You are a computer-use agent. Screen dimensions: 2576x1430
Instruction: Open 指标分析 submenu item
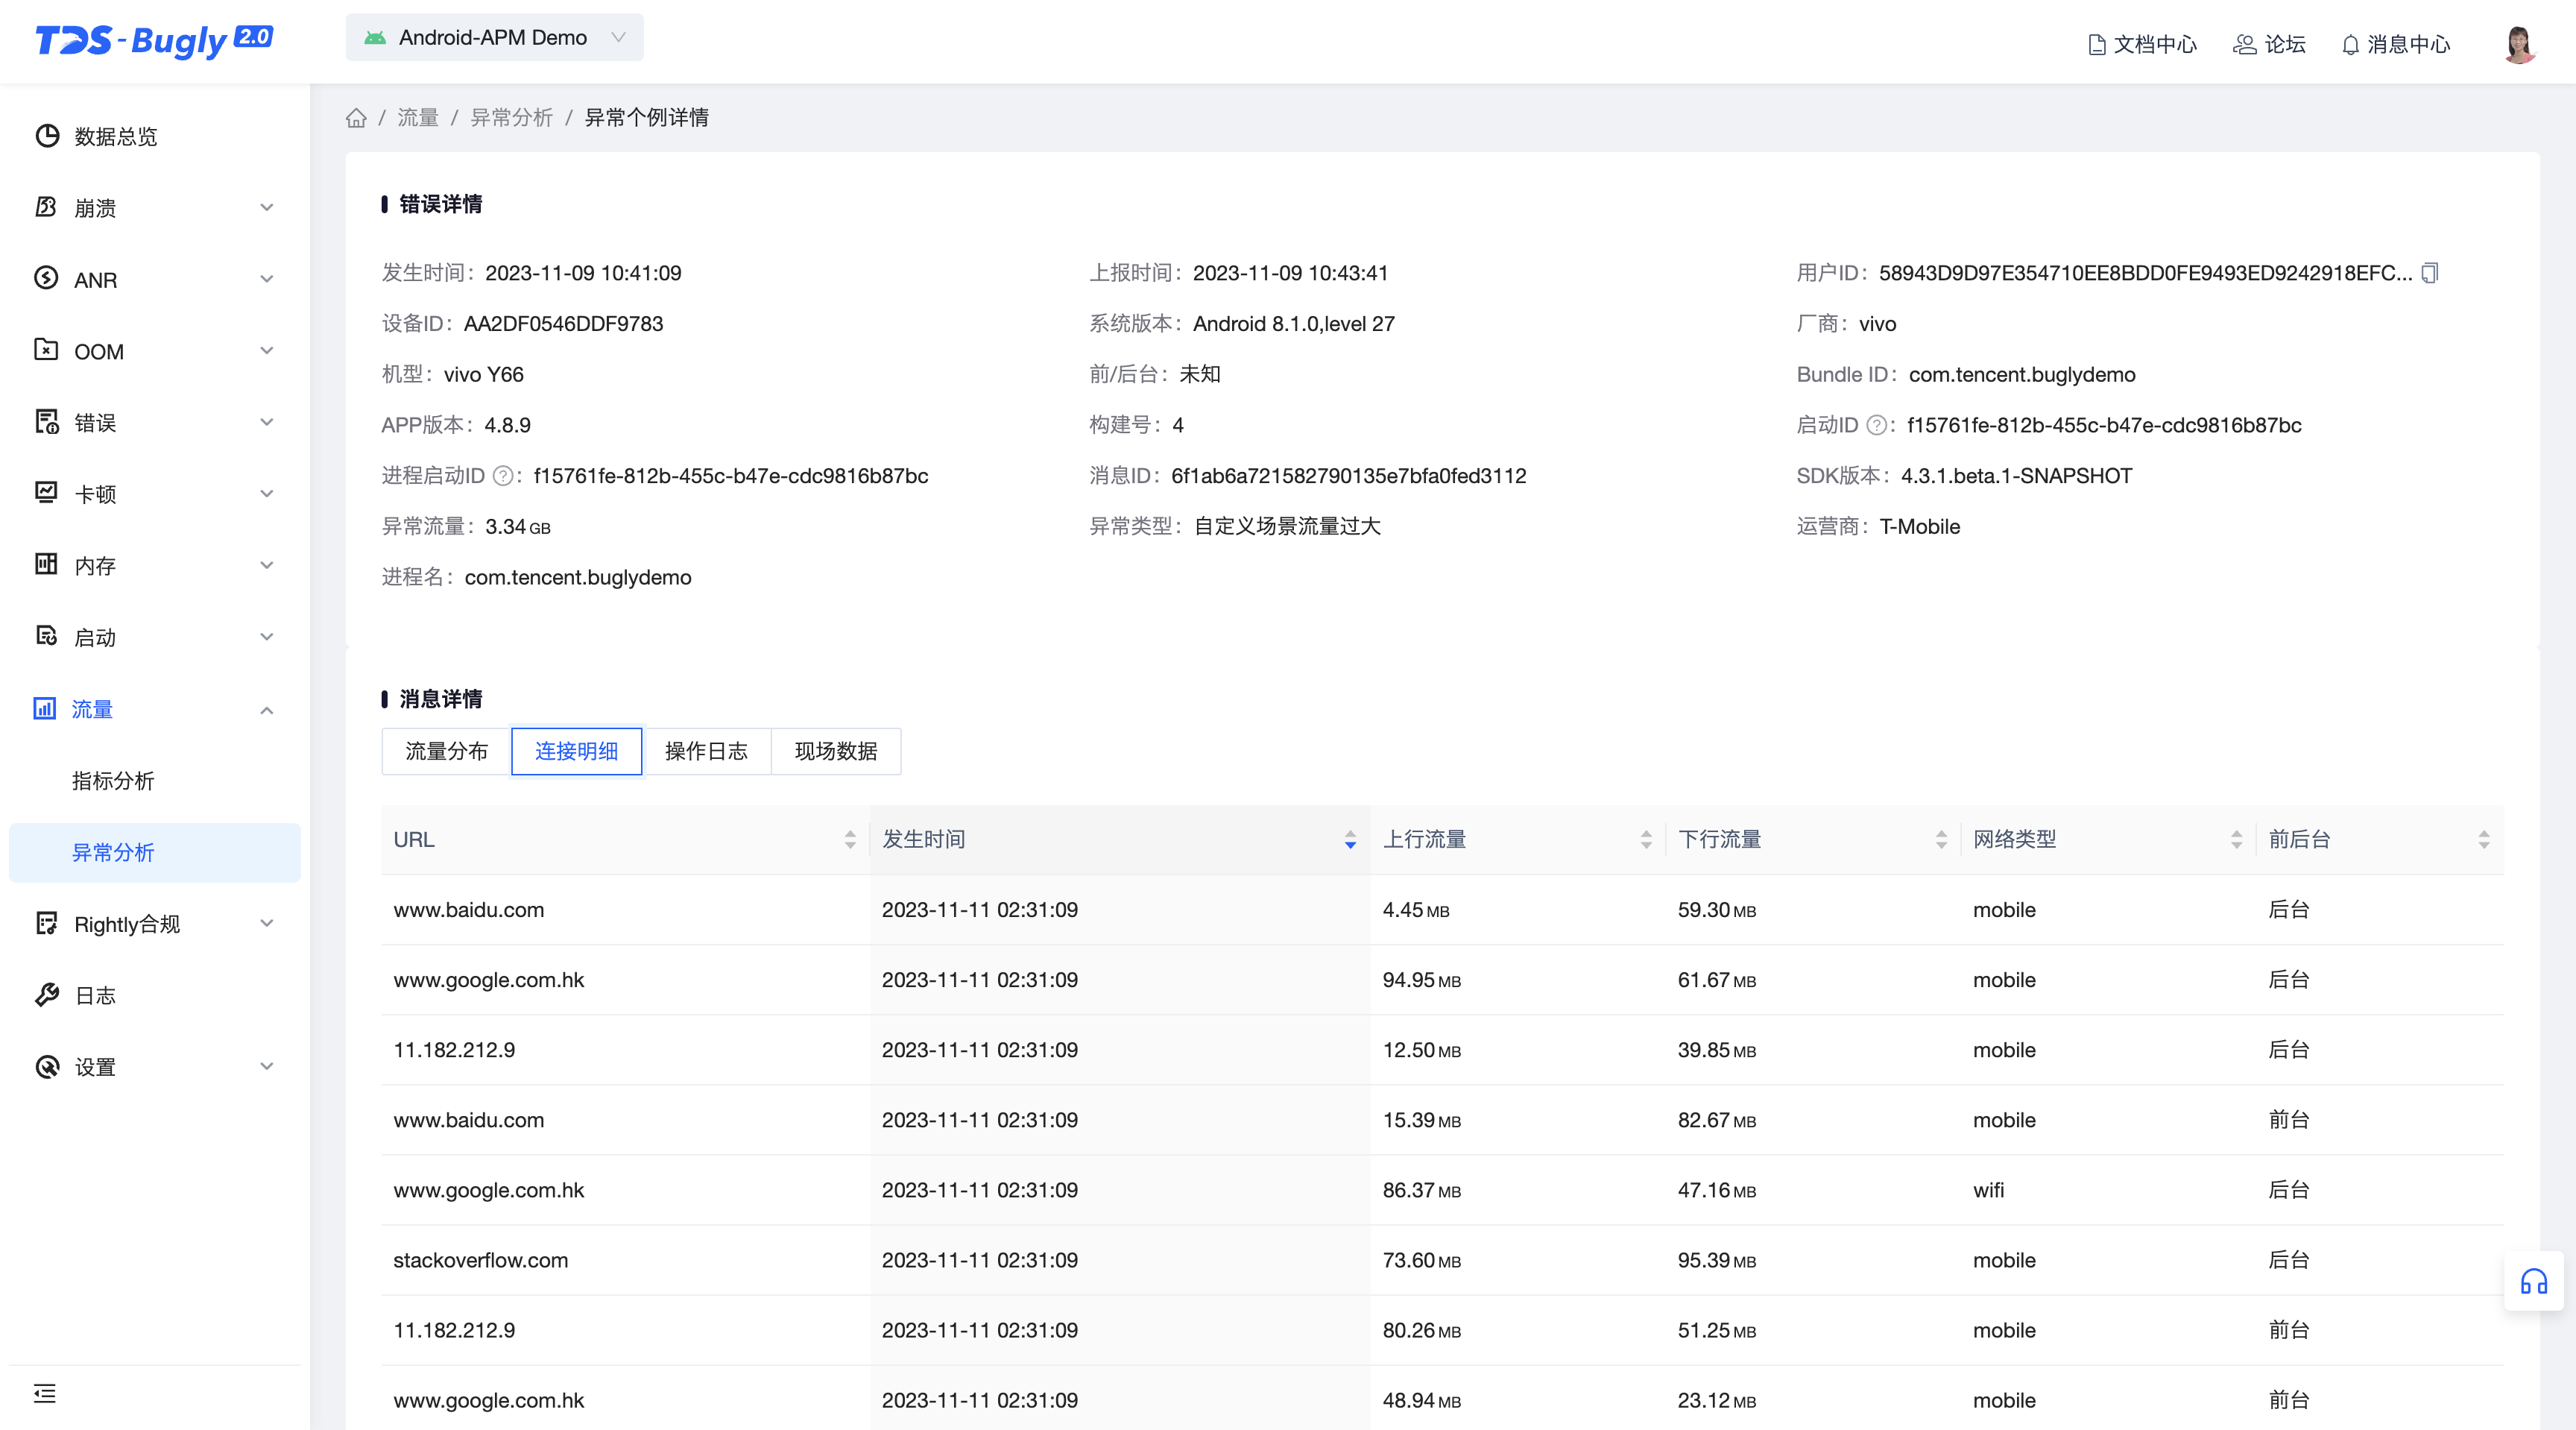point(113,781)
